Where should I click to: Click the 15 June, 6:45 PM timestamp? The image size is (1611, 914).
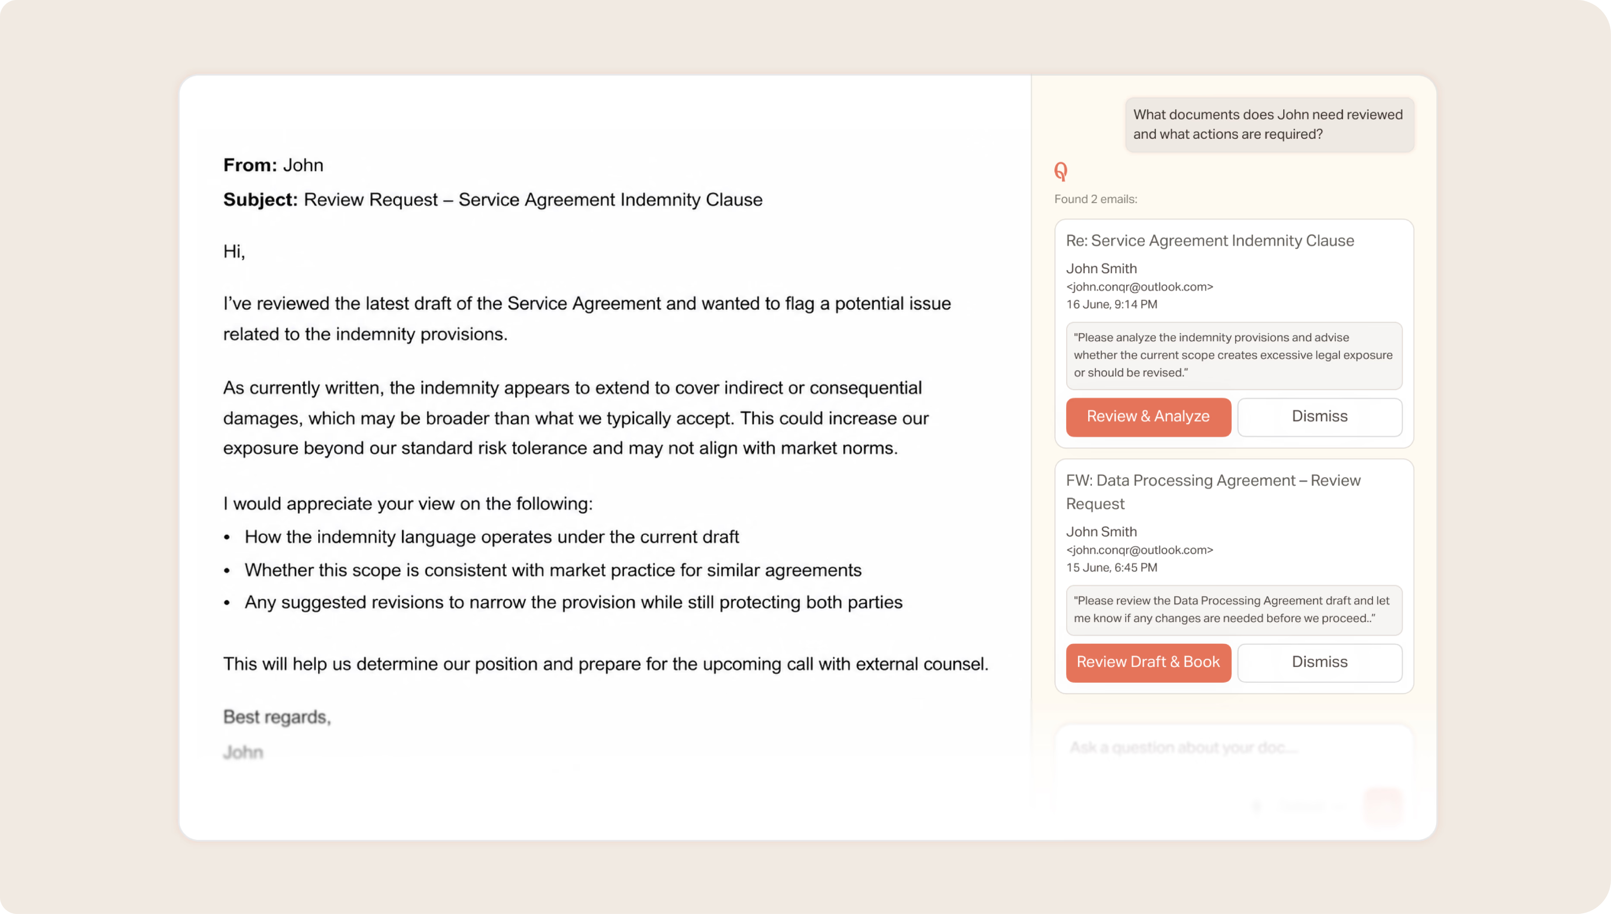[1111, 567]
